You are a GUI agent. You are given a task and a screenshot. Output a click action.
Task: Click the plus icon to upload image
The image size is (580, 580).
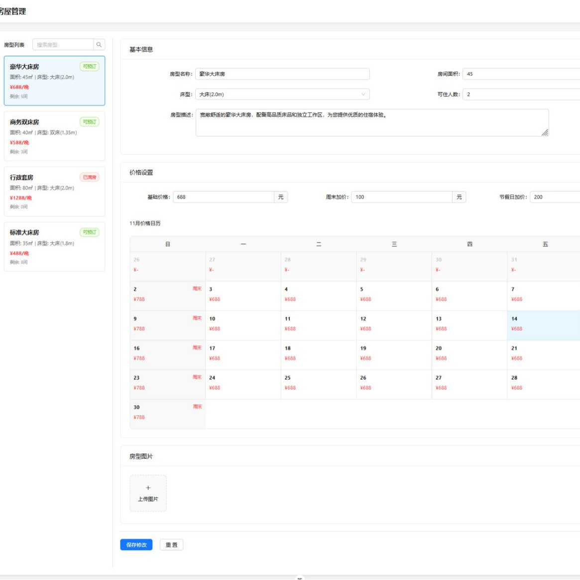[x=148, y=488]
